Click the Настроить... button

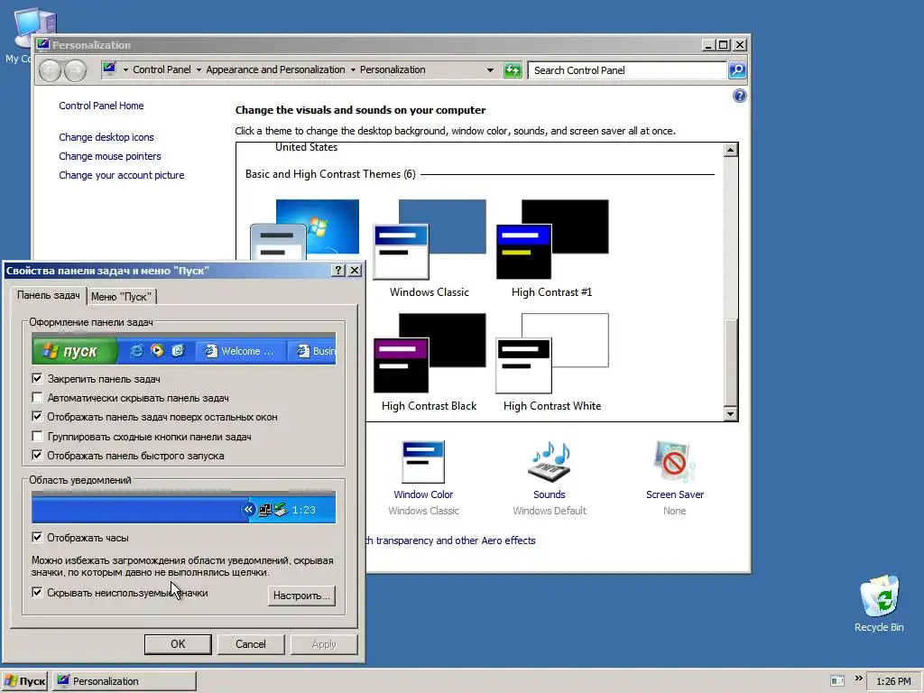[x=301, y=596]
